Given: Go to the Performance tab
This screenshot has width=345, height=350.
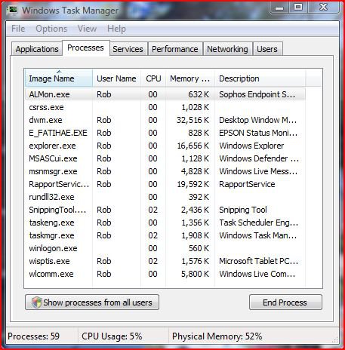Looking at the screenshot, I should tap(175, 49).
